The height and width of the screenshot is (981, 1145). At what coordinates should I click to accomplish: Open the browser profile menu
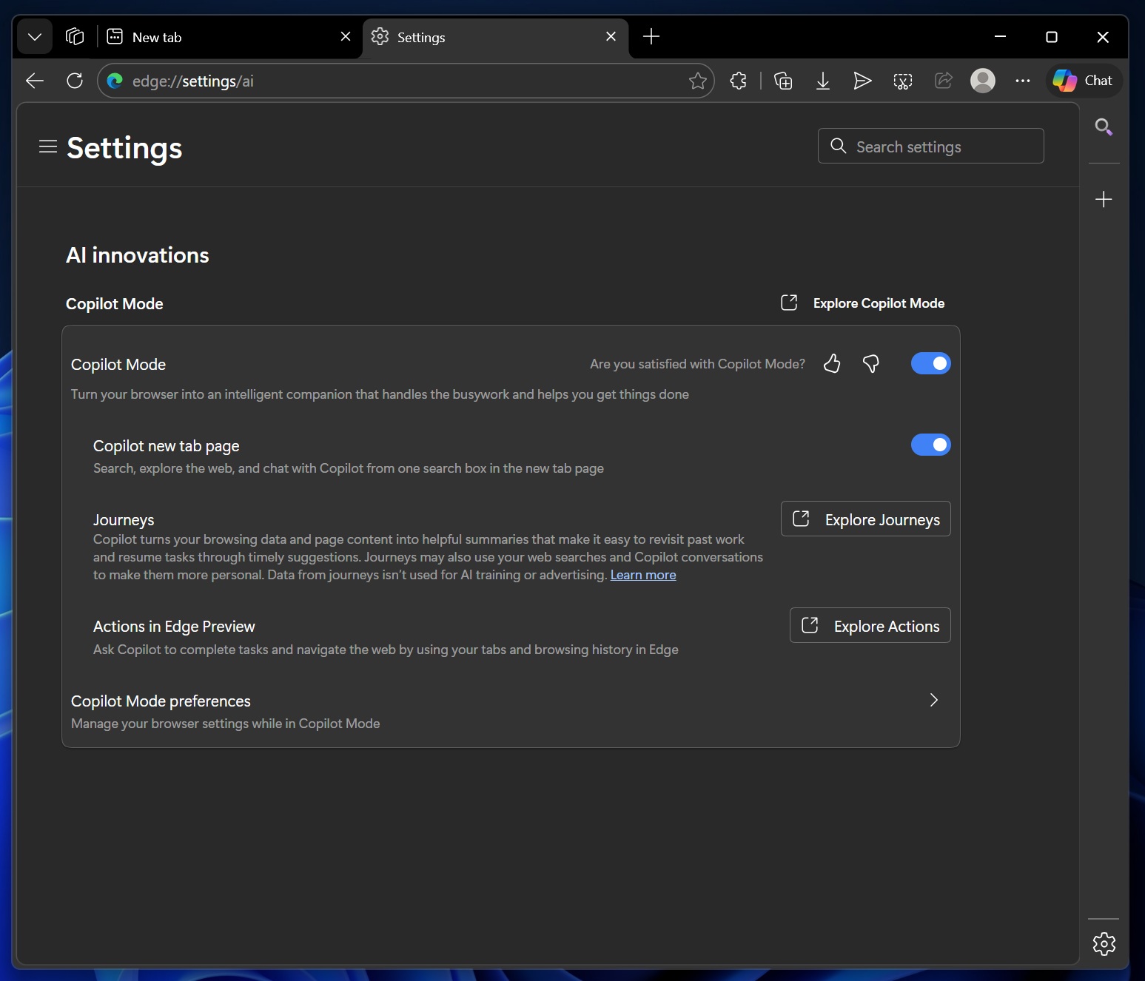click(983, 81)
